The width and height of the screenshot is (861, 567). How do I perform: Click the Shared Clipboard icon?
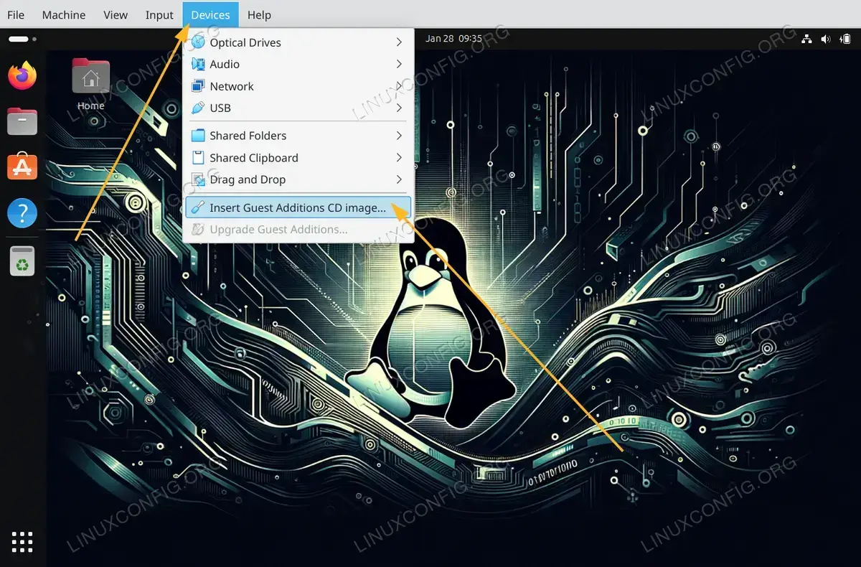click(198, 158)
